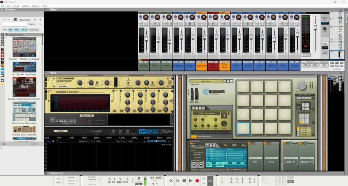Select Europa Shapeshifting Synthesizer device
Viewport: 348px width, 186px height.
pyautogui.click(x=24, y=87)
